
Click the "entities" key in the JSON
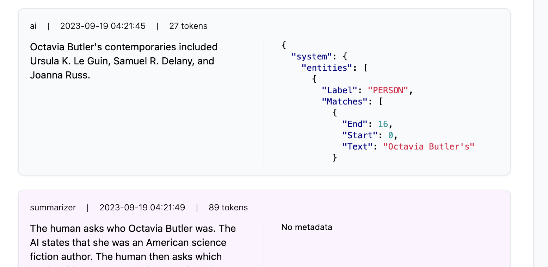(327, 68)
